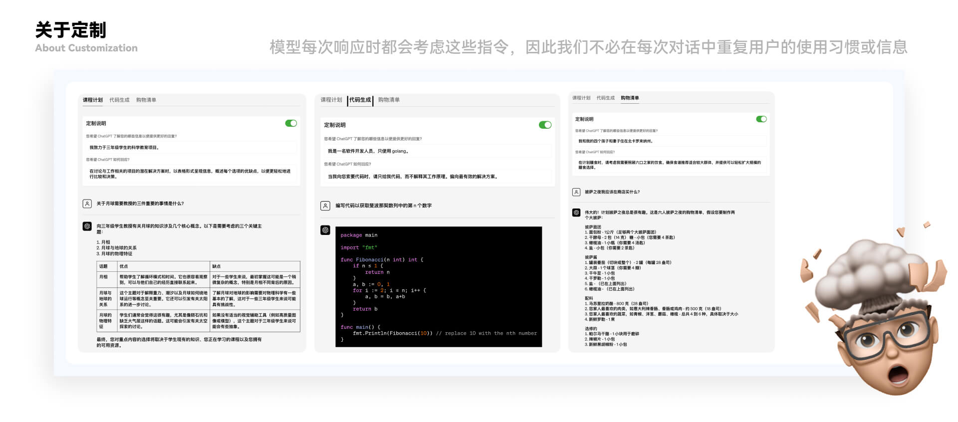The height and width of the screenshot is (422, 958).
Task: Click the Fibonacci Go code block
Action: 439,287
